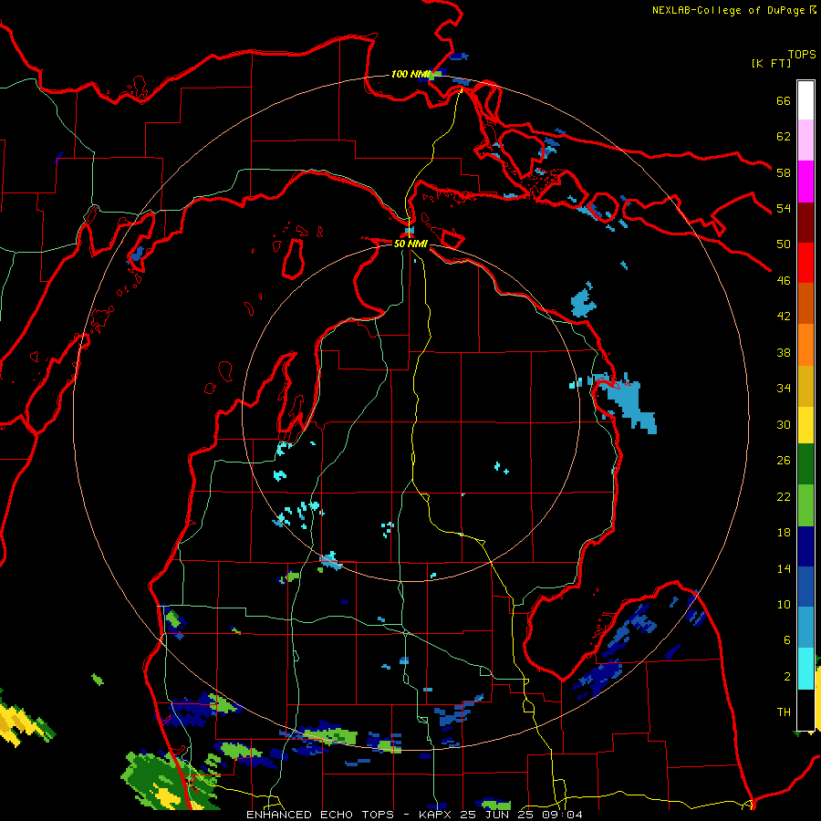Select the light pink legend swatch
Image resolution: width=821 pixels, height=821 pixels.
[x=805, y=140]
